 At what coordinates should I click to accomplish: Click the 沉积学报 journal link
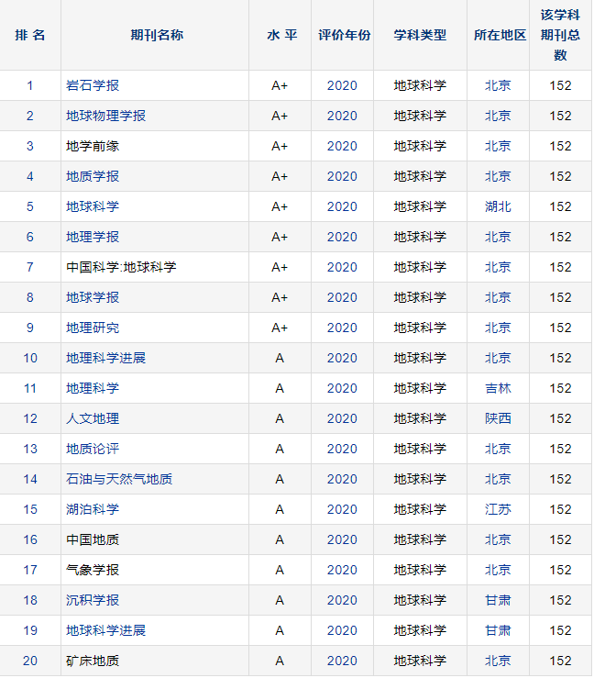pyautogui.click(x=93, y=600)
